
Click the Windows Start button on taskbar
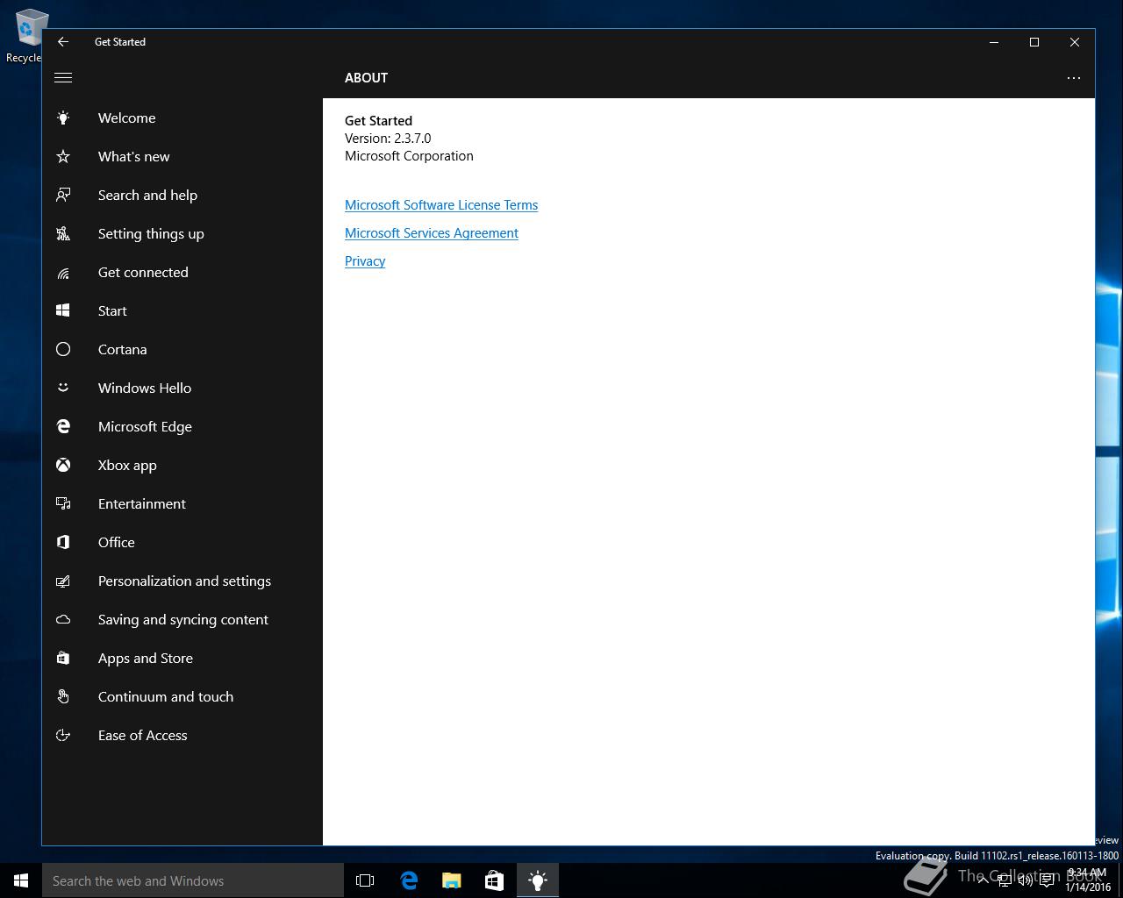click(x=21, y=880)
